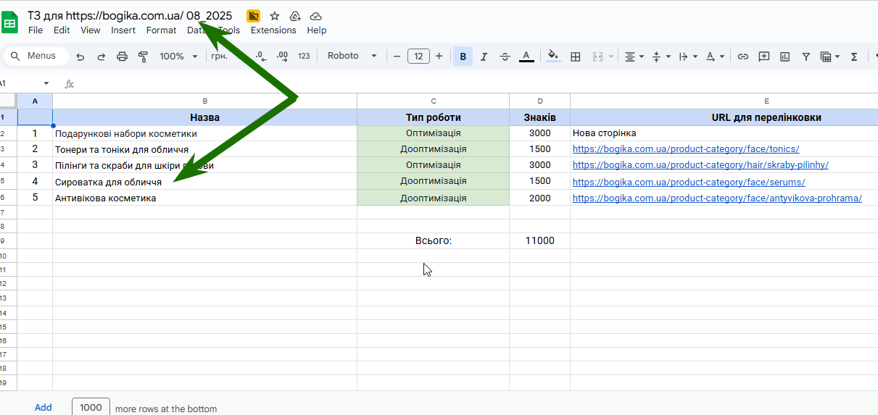Select the 'Тип роботи' header cell
This screenshot has height=415, width=878.
click(x=433, y=117)
